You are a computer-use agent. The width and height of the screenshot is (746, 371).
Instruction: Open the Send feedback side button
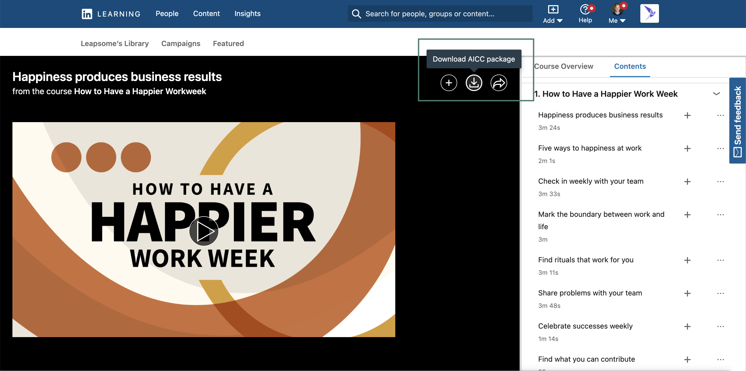click(x=737, y=120)
